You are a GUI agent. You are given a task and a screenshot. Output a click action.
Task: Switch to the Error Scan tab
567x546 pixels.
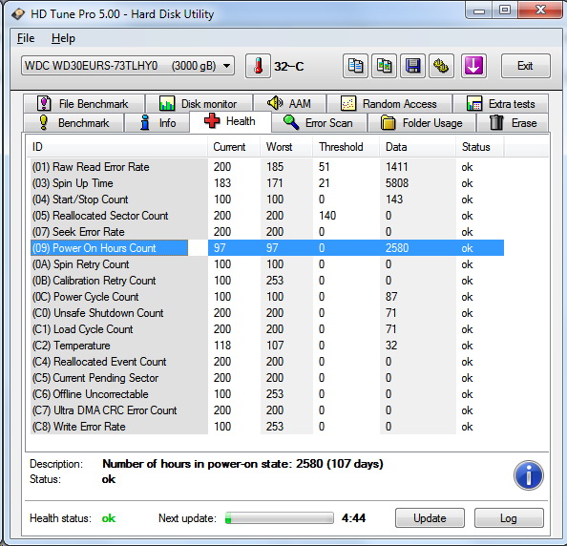click(319, 123)
